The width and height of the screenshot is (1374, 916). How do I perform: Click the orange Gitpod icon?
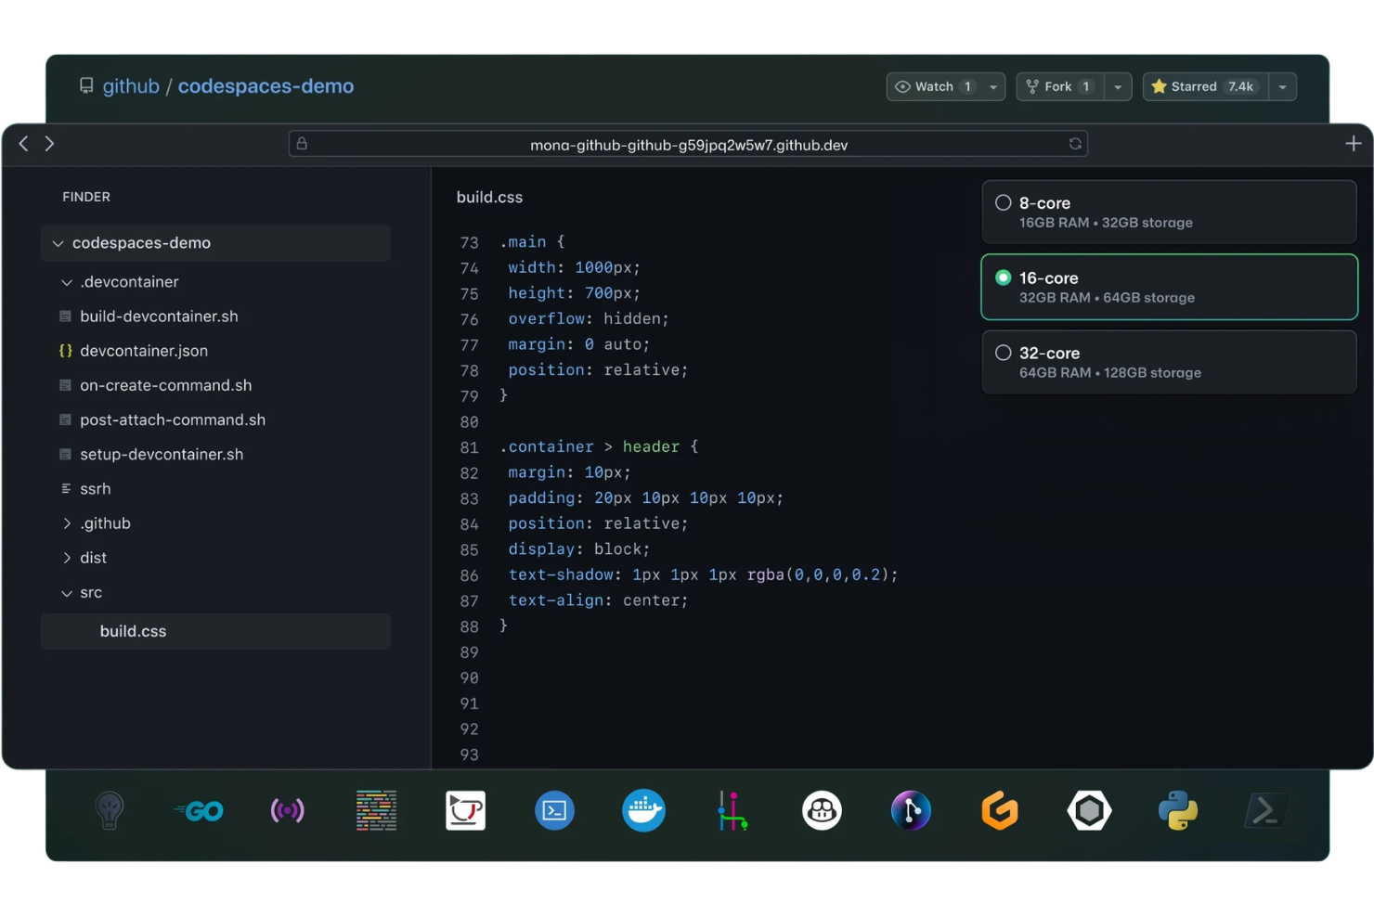(1000, 810)
